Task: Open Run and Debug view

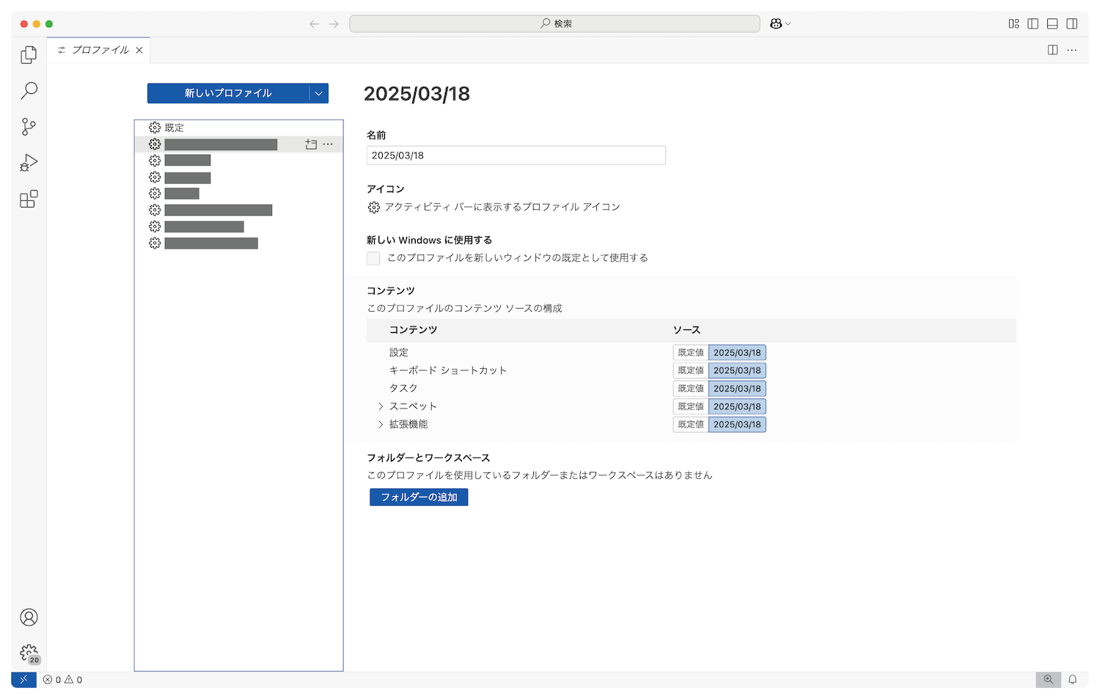Action: (x=29, y=163)
